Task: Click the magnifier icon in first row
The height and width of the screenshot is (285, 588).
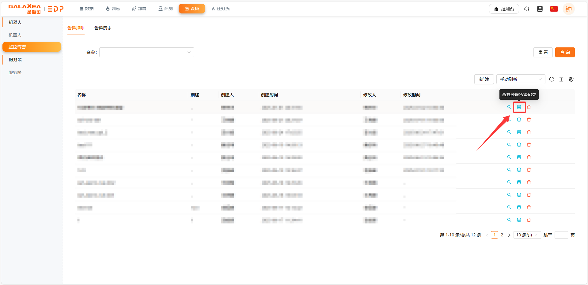Action: [509, 107]
